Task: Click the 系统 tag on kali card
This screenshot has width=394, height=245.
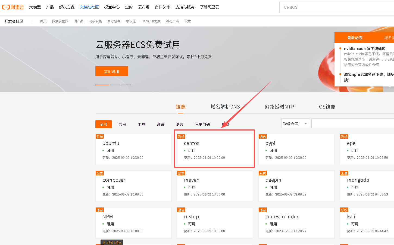Action: click(x=344, y=210)
